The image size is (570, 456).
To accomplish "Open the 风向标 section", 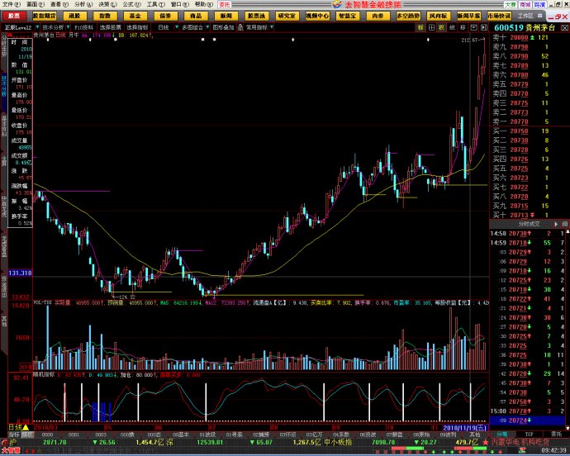I will click(x=439, y=16).
